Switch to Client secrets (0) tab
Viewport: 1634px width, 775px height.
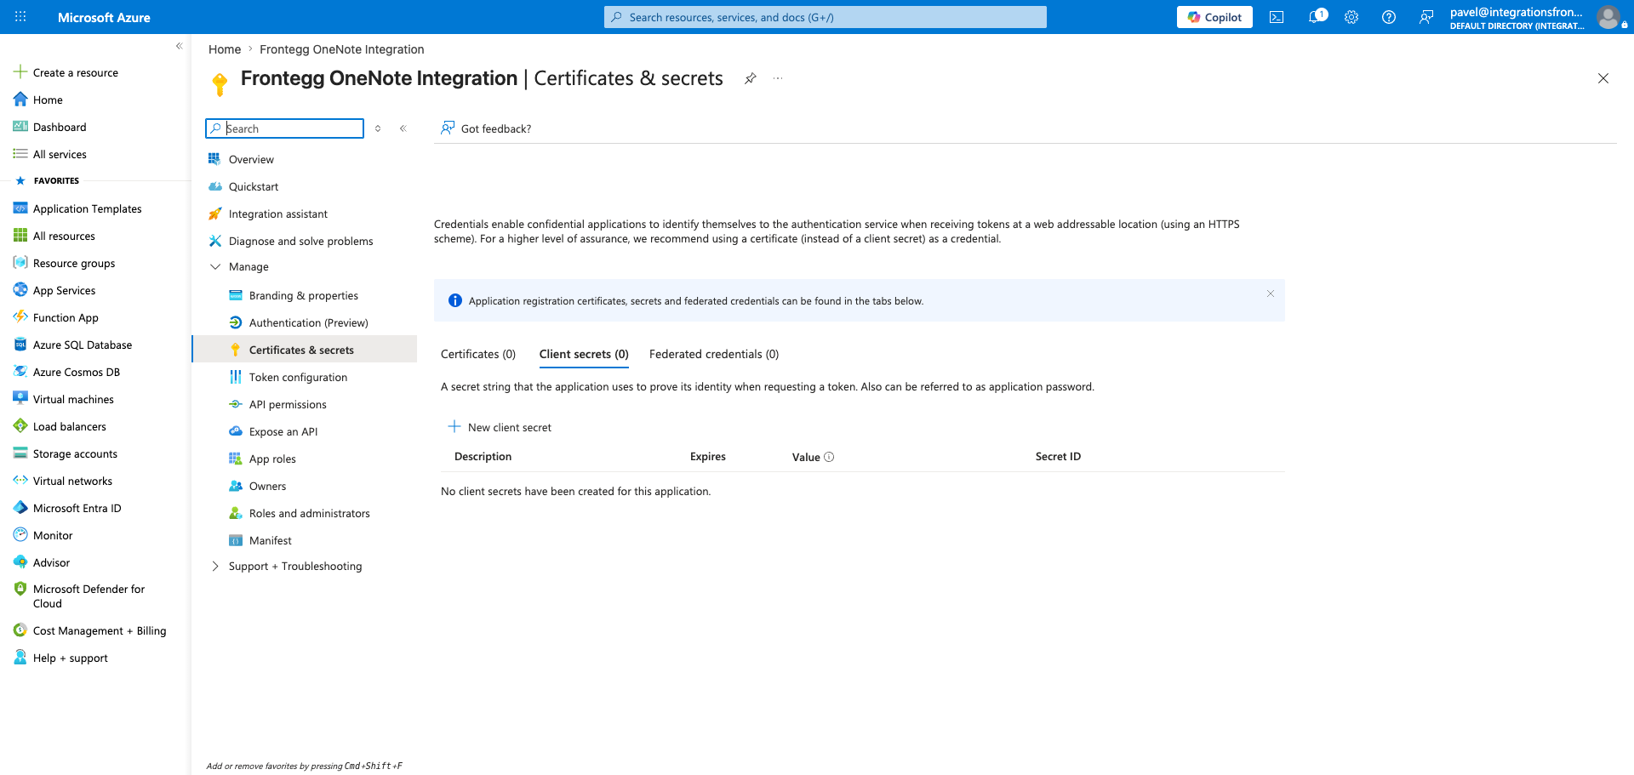[584, 354]
